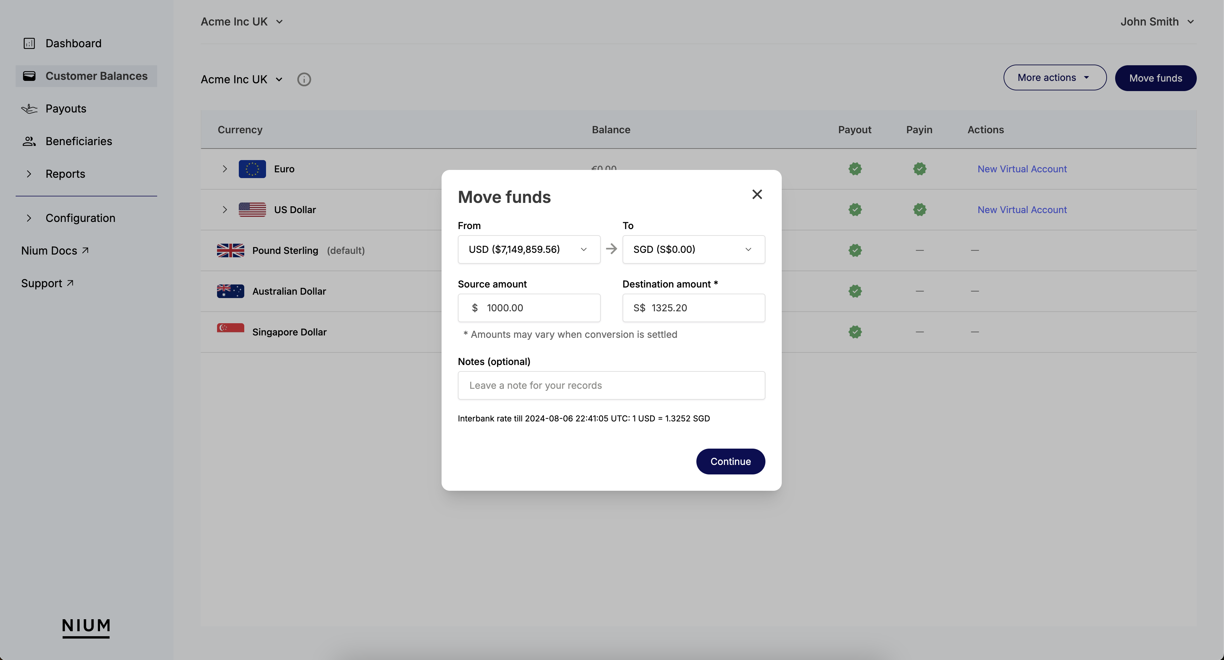Click the Payout column header

pyautogui.click(x=854, y=129)
